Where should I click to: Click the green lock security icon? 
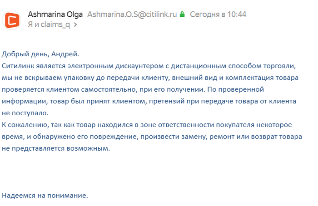(182, 14)
